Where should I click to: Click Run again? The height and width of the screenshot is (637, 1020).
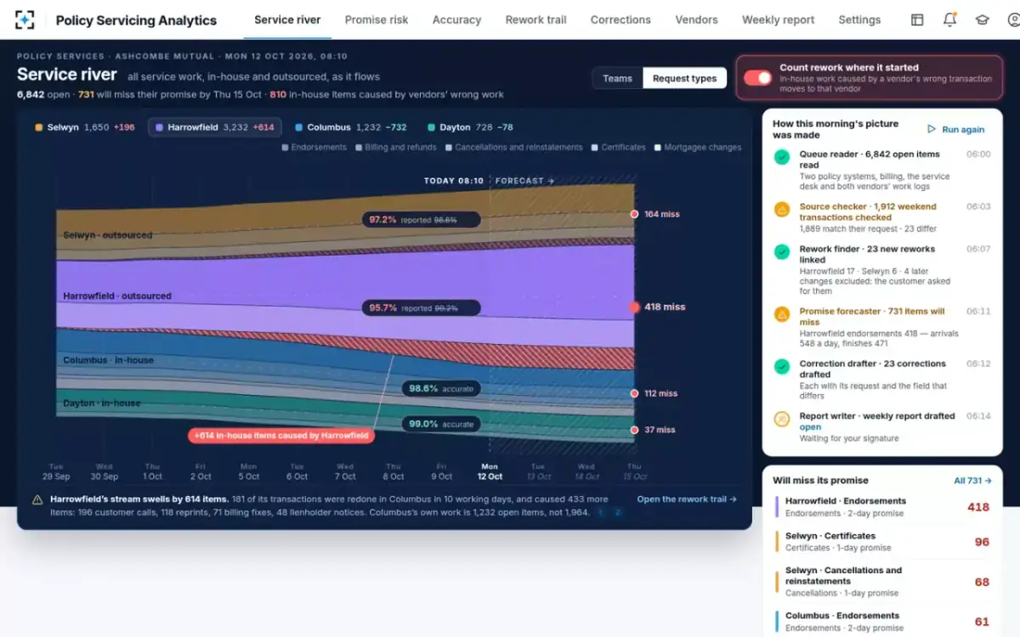[x=956, y=129]
